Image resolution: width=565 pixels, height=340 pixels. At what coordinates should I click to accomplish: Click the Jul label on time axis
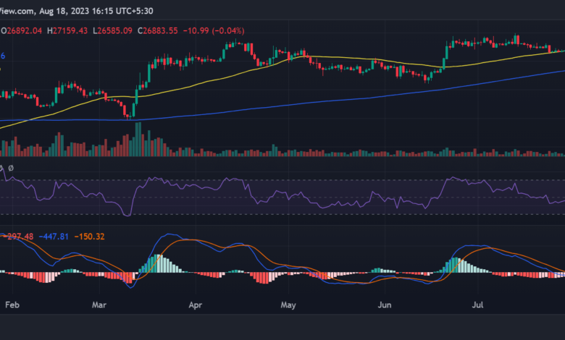click(x=478, y=306)
